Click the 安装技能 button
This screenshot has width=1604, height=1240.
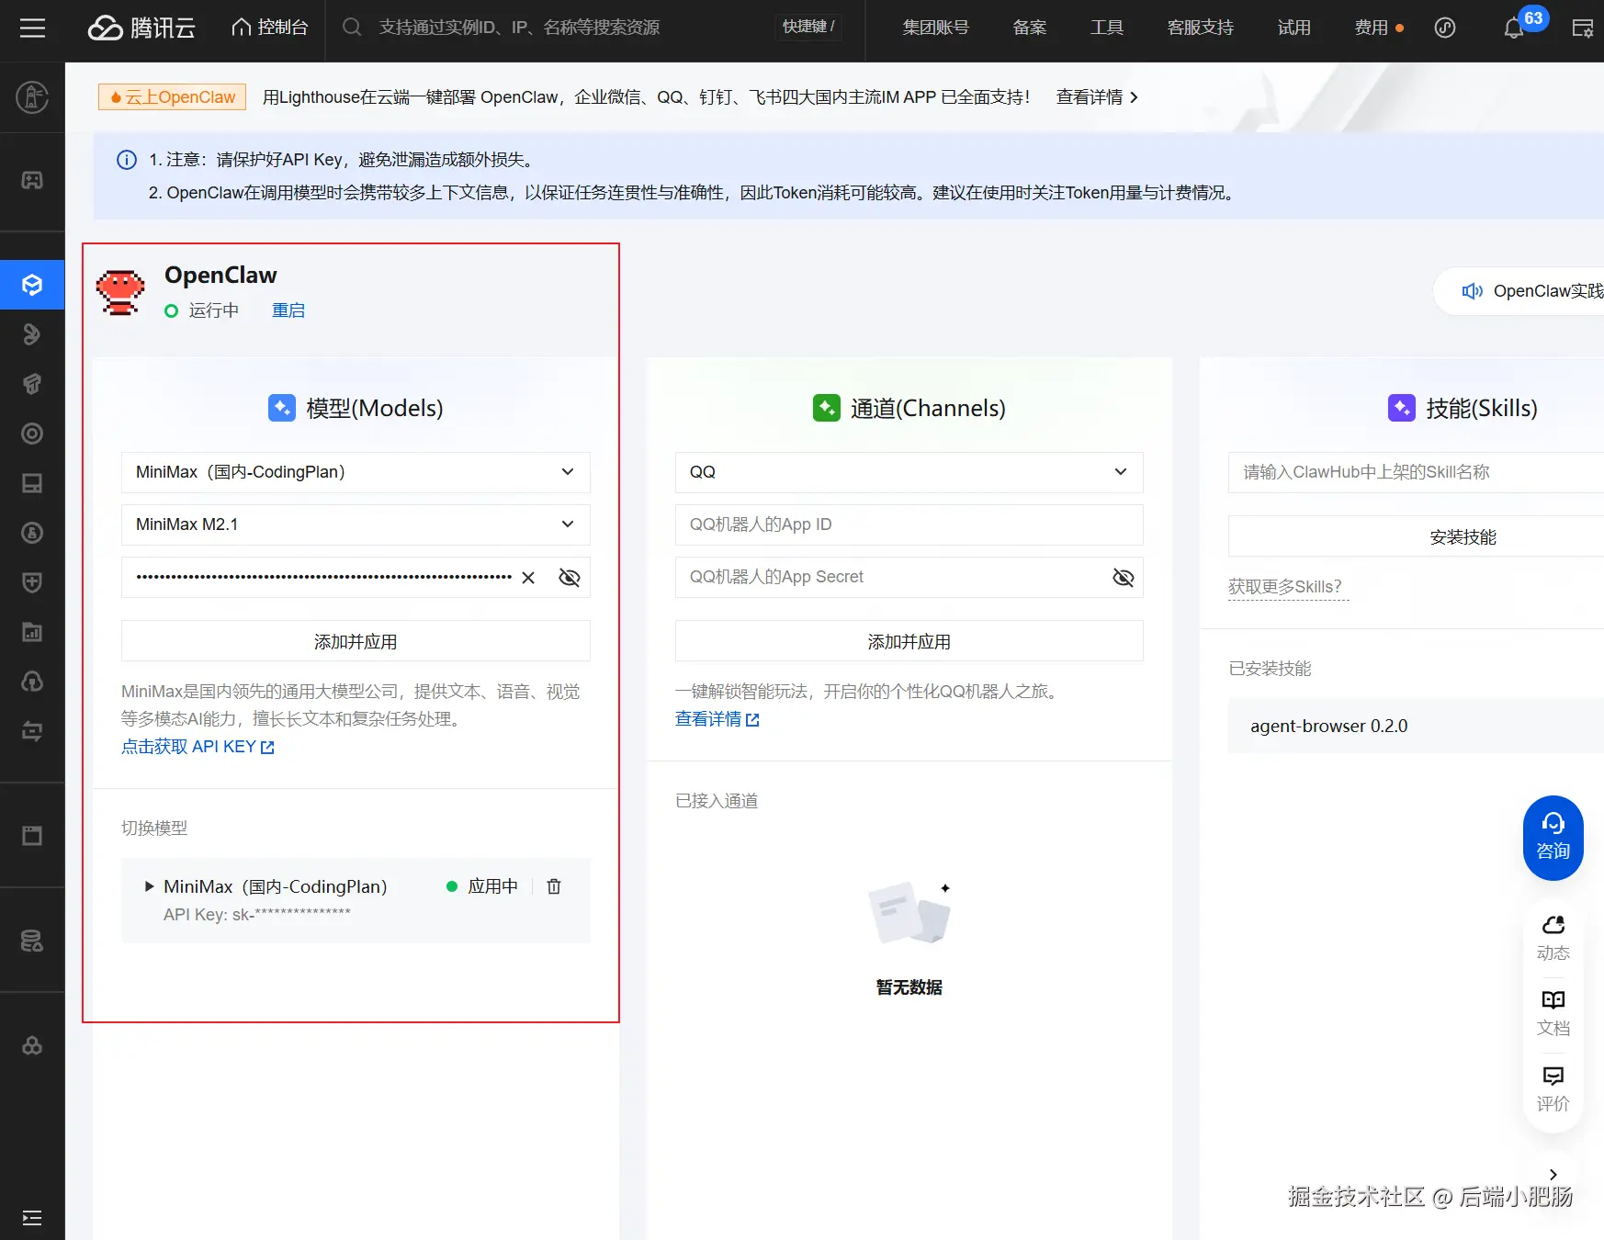pyautogui.click(x=1416, y=536)
